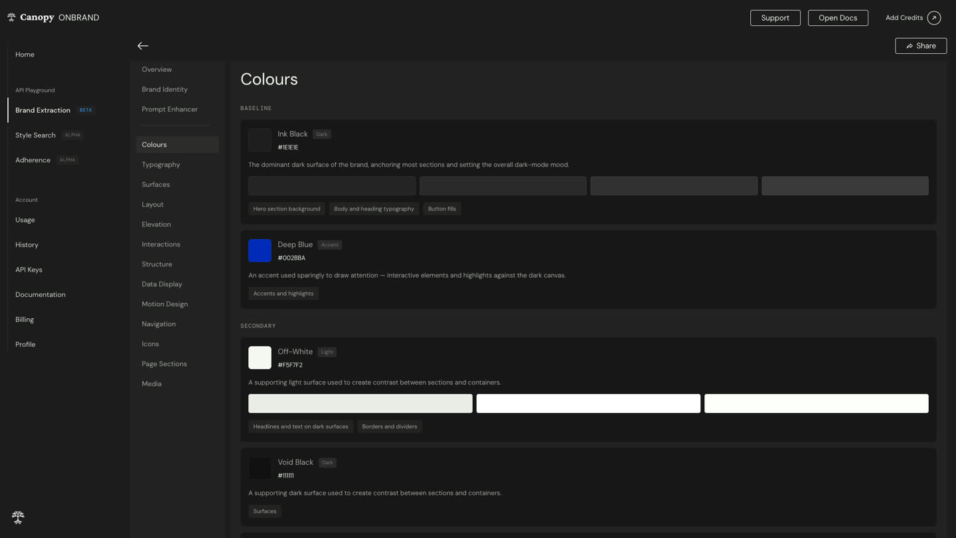Open the Typography section
Viewport: 956px width, 538px height.
coord(161,165)
